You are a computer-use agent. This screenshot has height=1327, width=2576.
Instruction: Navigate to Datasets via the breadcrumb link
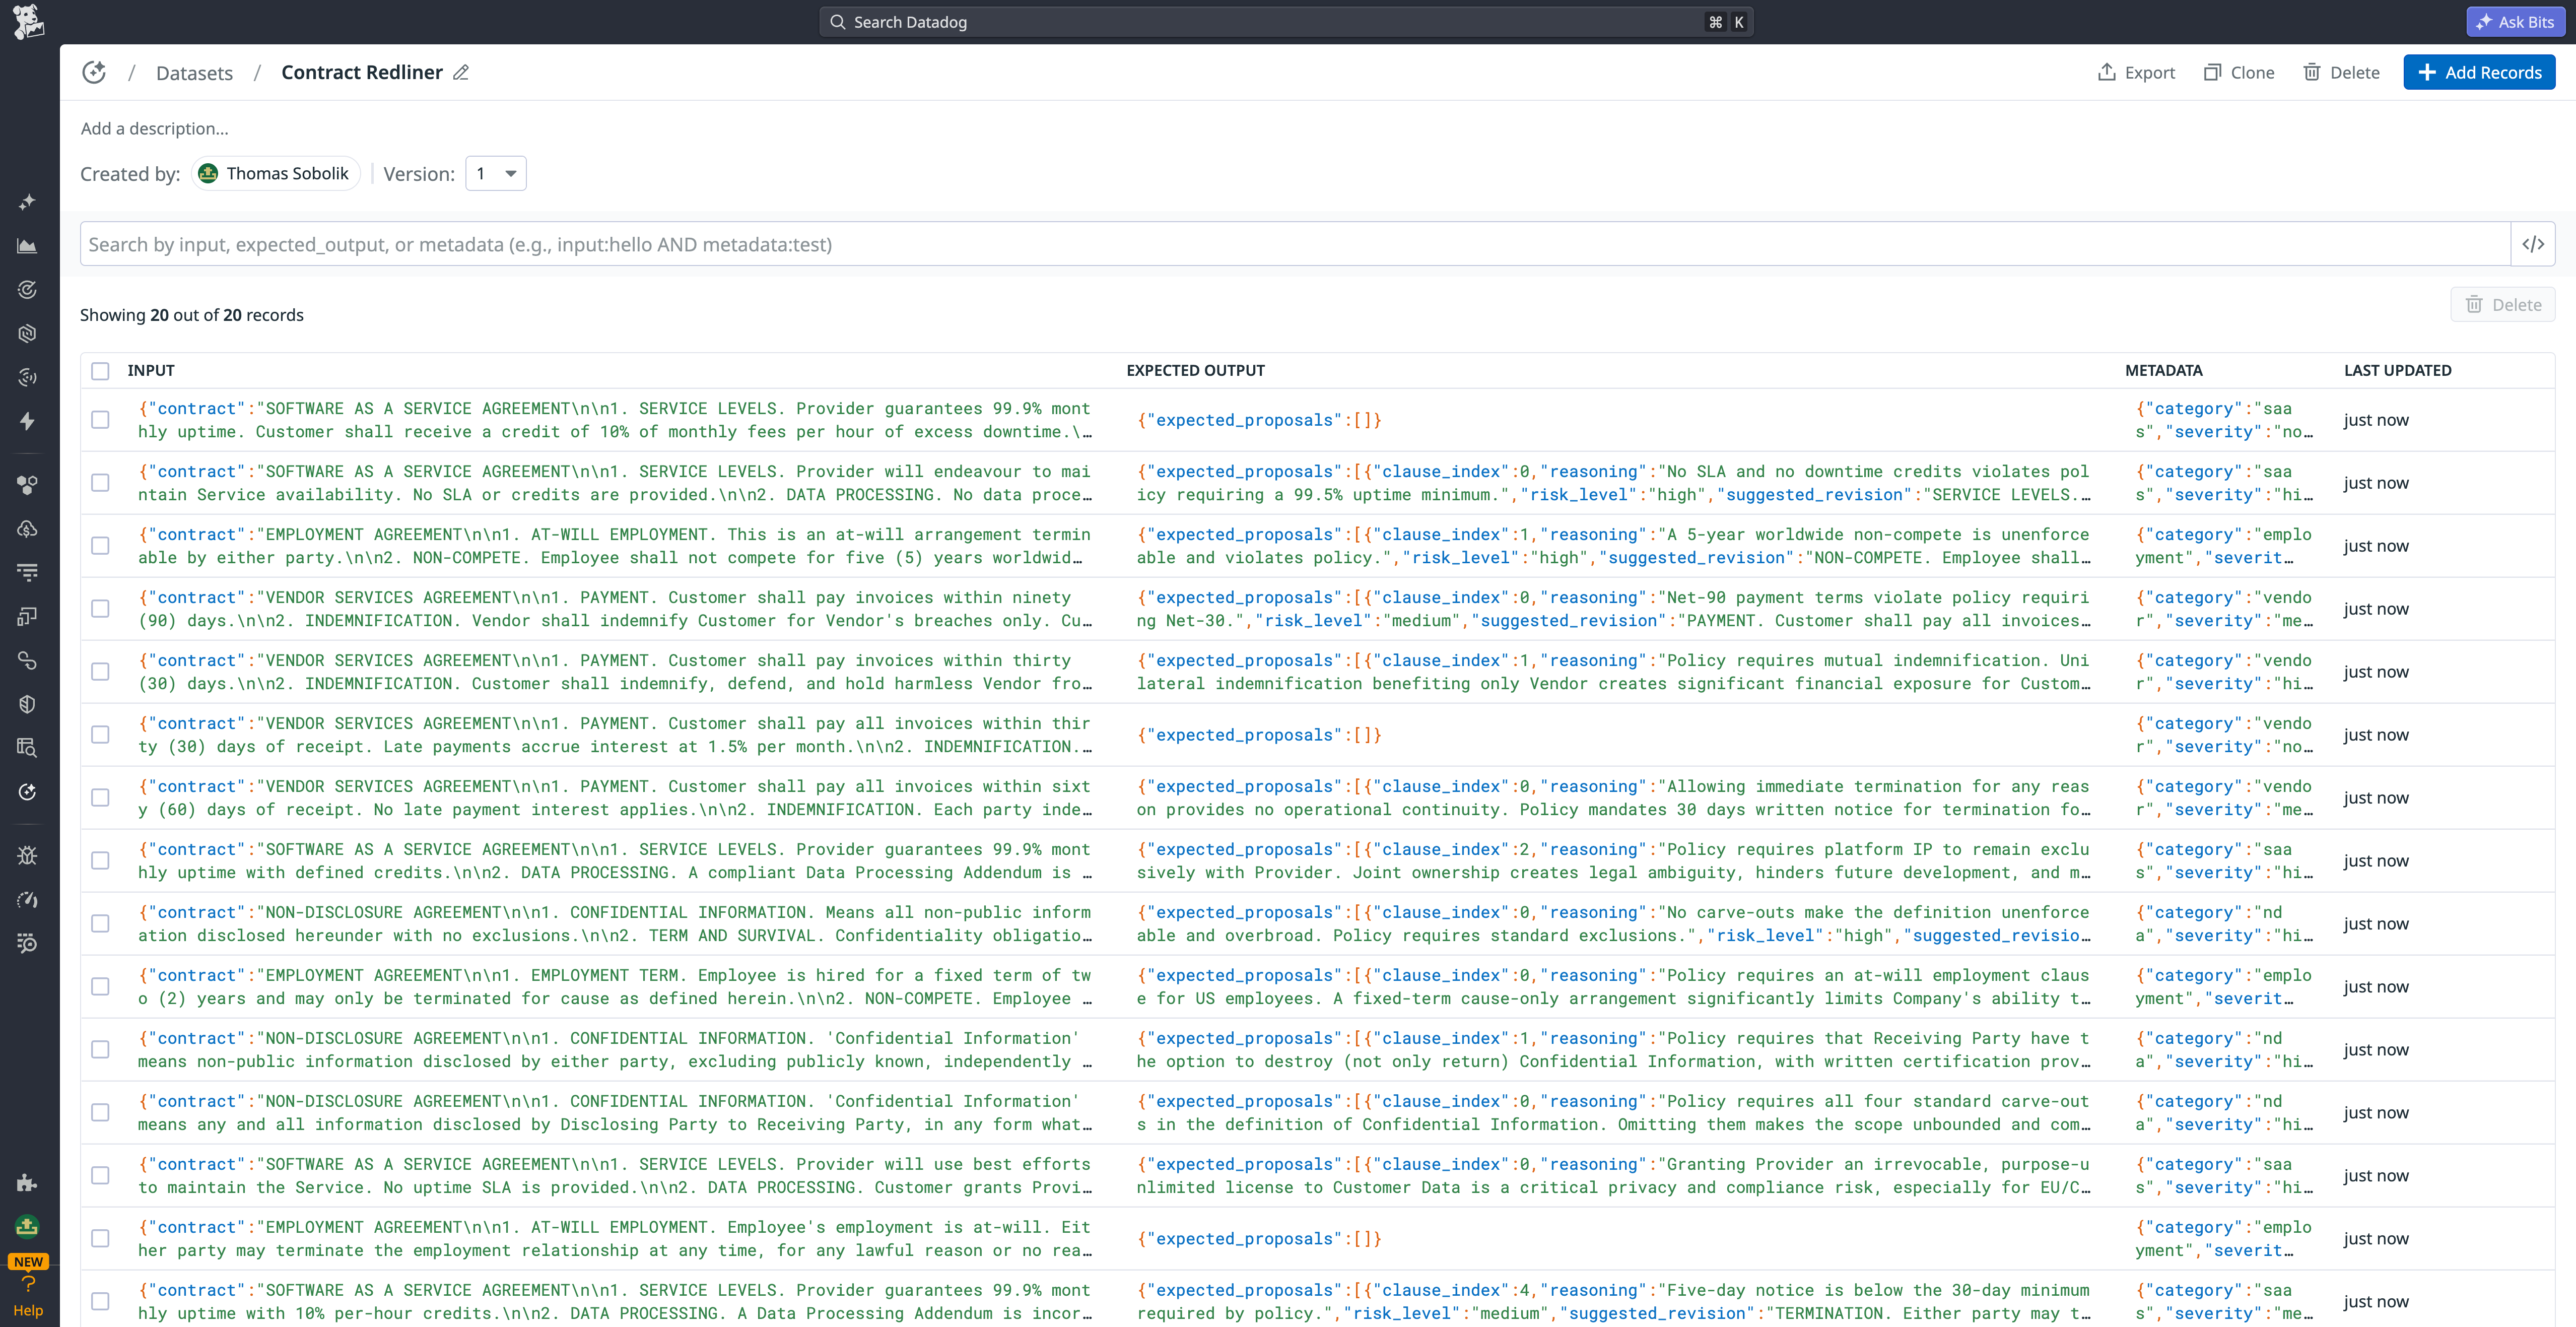coord(194,72)
